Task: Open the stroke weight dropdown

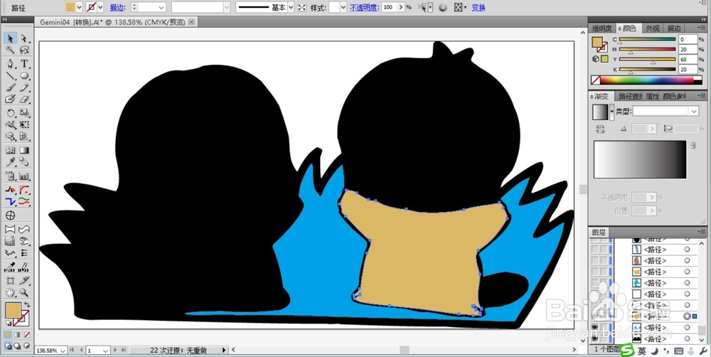Action: click(161, 7)
